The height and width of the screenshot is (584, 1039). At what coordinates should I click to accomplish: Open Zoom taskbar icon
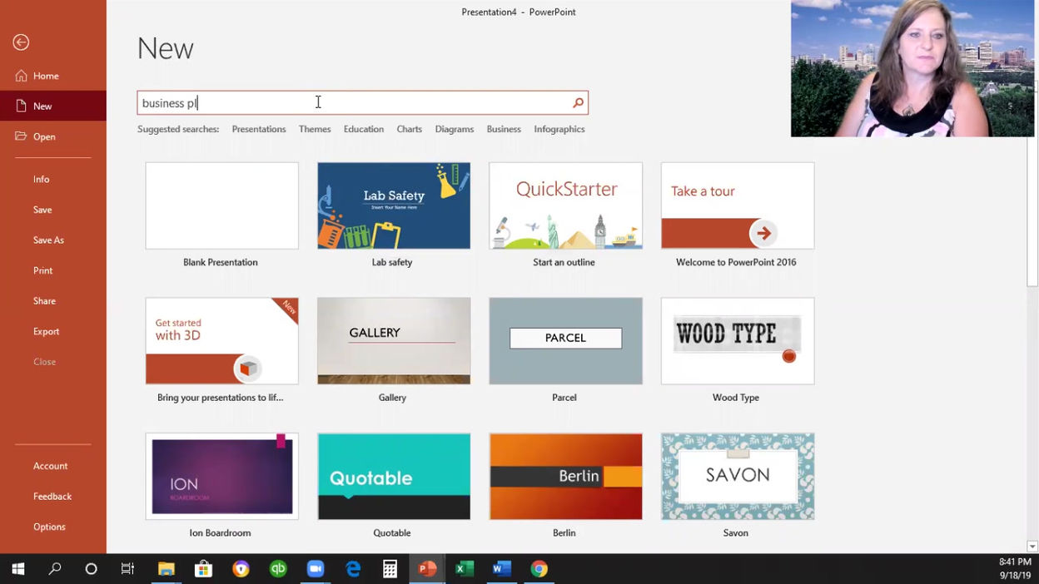click(316, 569)
